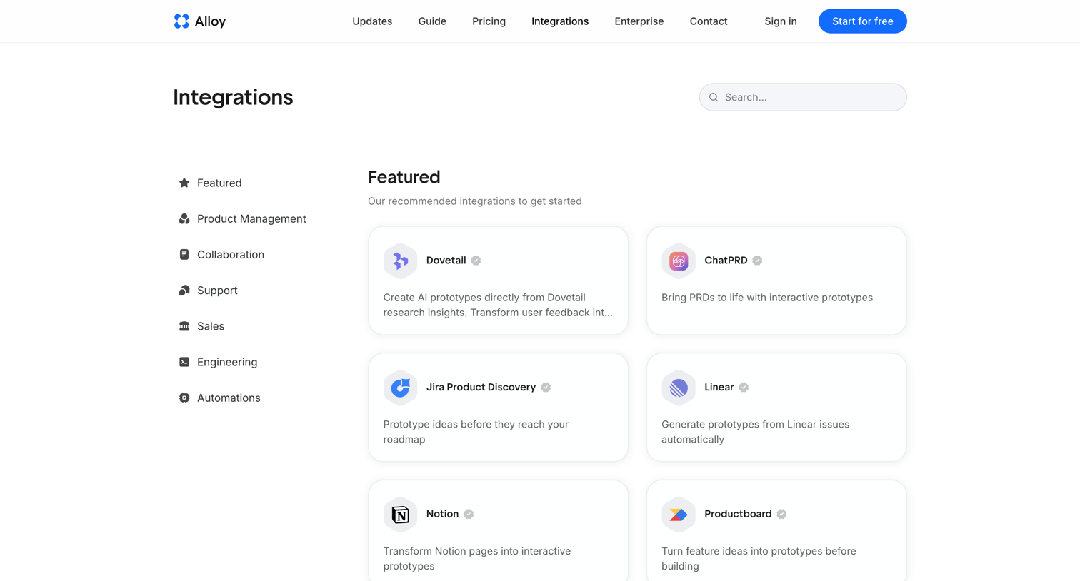Open the Notion card title
The height and width of the screenshot is (581, 1080).
[442, 514]
